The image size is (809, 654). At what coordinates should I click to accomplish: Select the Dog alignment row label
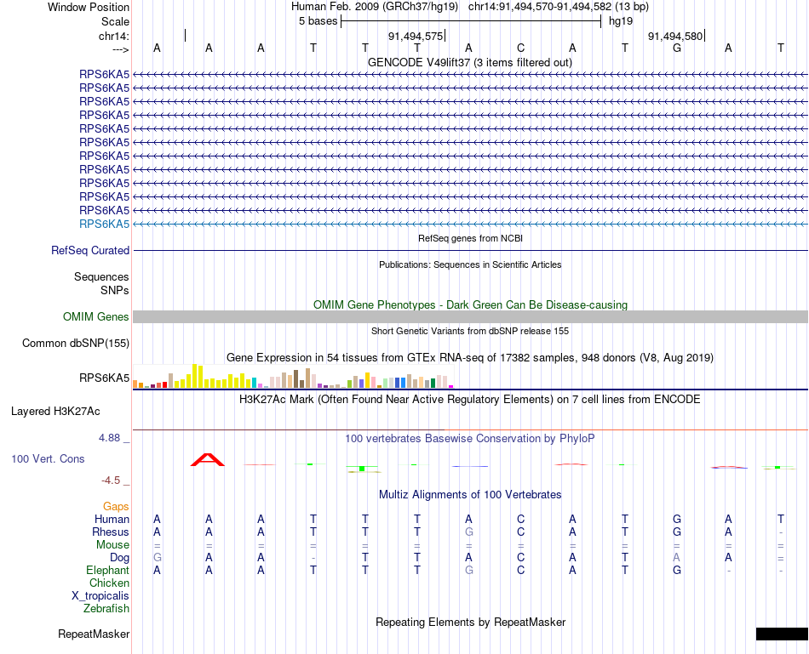pos(120,558)
